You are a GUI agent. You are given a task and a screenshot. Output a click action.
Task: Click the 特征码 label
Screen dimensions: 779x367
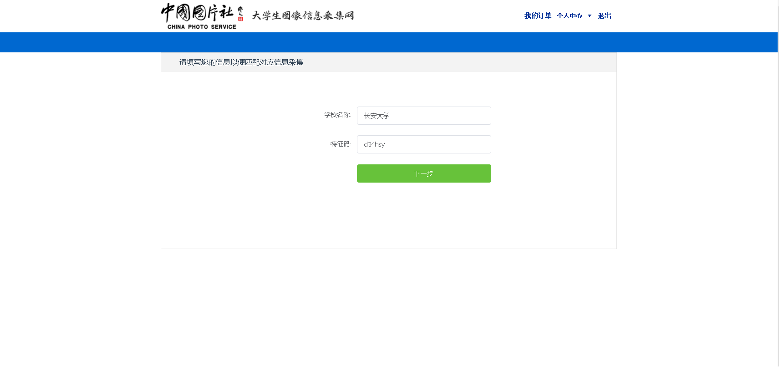point(340,144)
